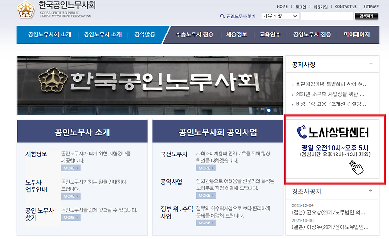Click the 공지사항 panel title
This screenshot has height=239, width=389.
(303, 65)
